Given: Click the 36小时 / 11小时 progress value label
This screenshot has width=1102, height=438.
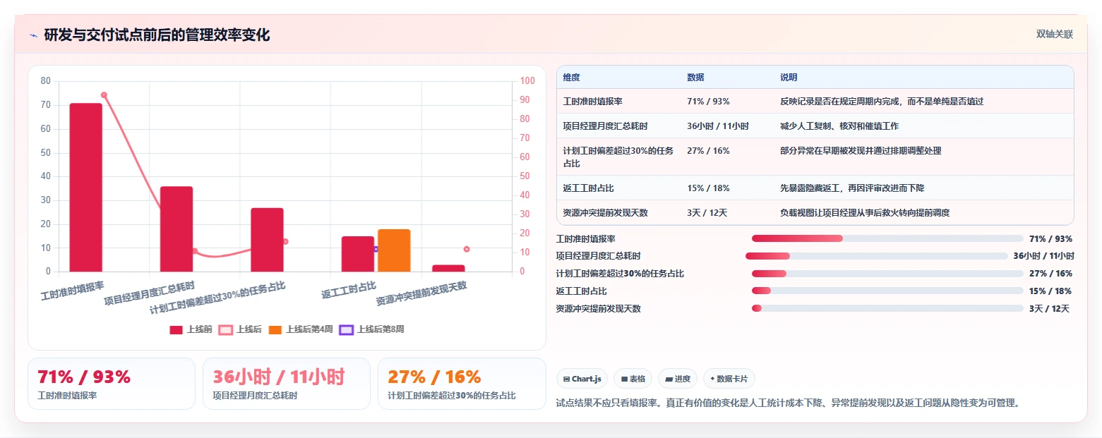Looking at the screenshot, I should pos(1043,256).
